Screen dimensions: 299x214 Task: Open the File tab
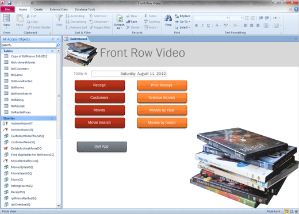pos(7,9)
